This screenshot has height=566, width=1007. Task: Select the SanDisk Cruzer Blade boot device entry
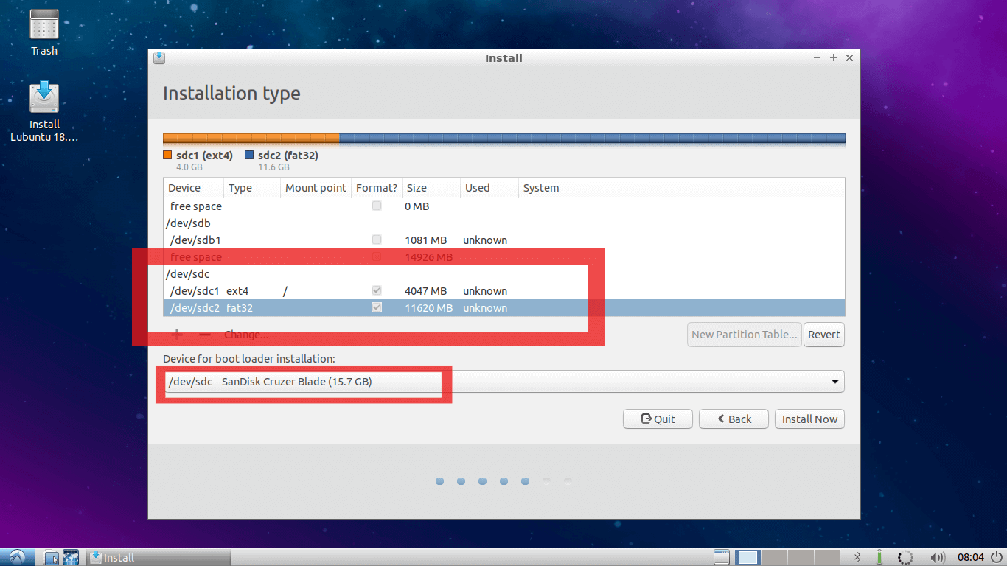pos(295,382)
